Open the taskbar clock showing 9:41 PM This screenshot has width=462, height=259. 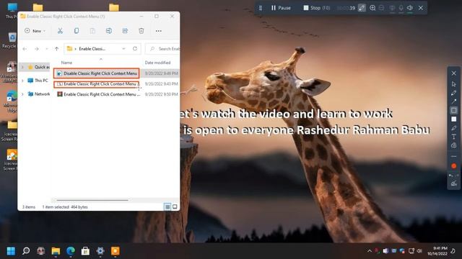tap(437, 251)
